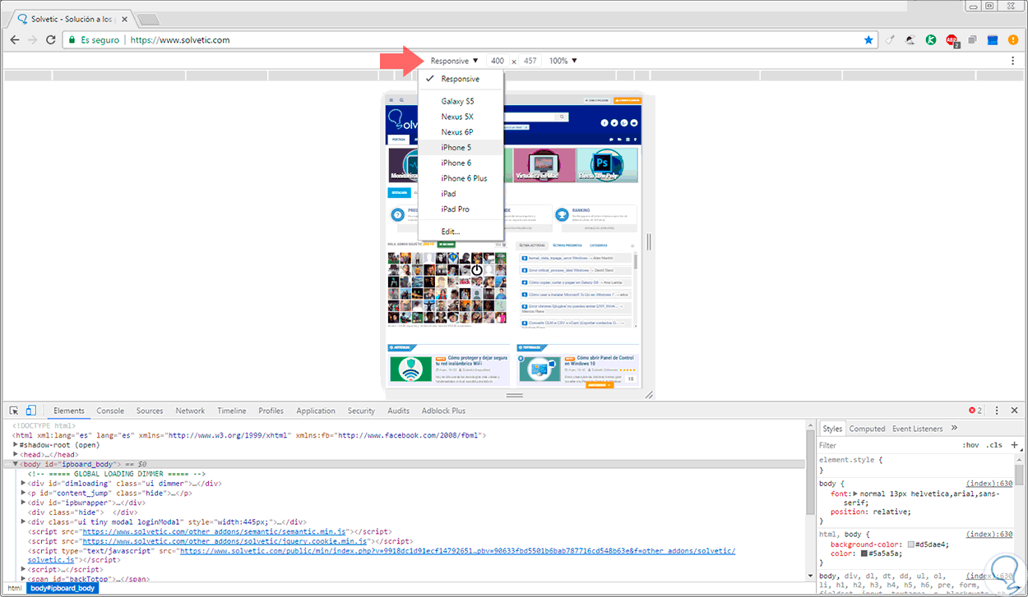Image resolution: width=1028 pixels, height=597 pixels.
Task: Go back to the previous page
Action: (15, 39)
